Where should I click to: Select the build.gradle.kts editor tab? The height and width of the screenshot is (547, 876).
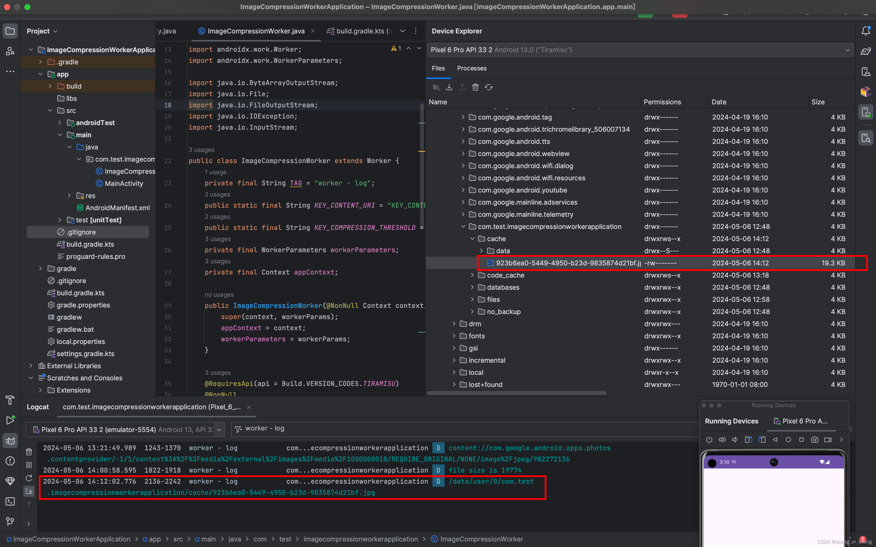(x=360, y=31)
